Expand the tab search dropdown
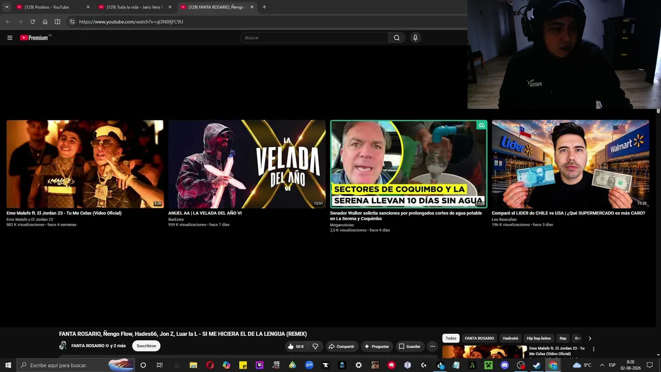This screenshot has width=661, height=372. (7, 7)
